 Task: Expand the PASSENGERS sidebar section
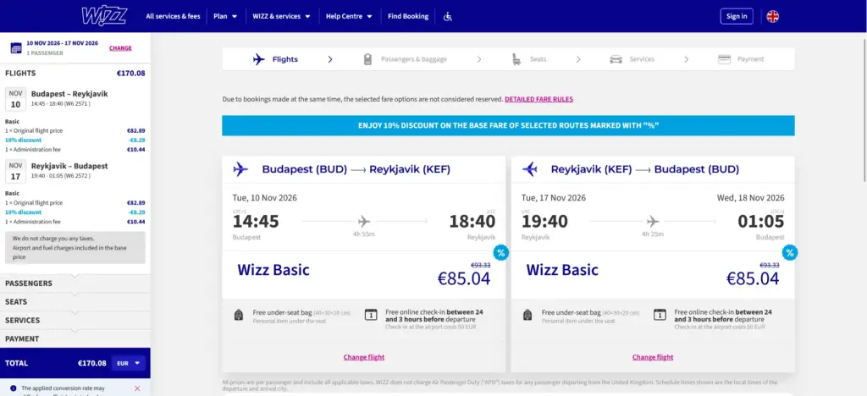click(75, 283)
